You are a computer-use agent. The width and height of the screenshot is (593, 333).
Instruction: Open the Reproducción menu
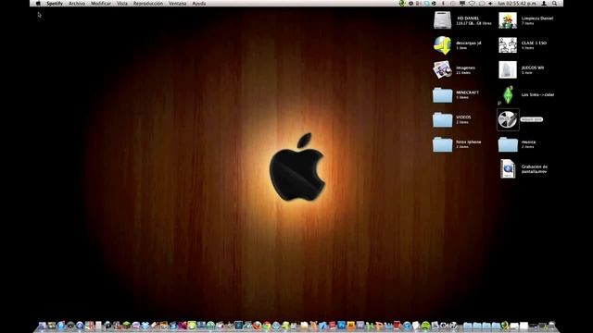click(148, 4)
